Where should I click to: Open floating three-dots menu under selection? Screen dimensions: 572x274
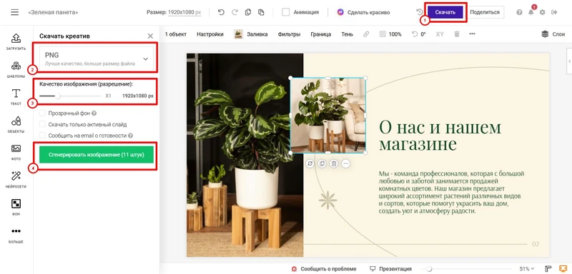[345, 163]
